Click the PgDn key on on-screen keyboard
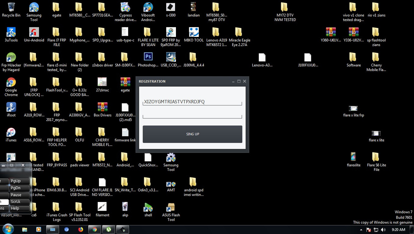Viewport: 414px width, 234px height. coord(20,188)
